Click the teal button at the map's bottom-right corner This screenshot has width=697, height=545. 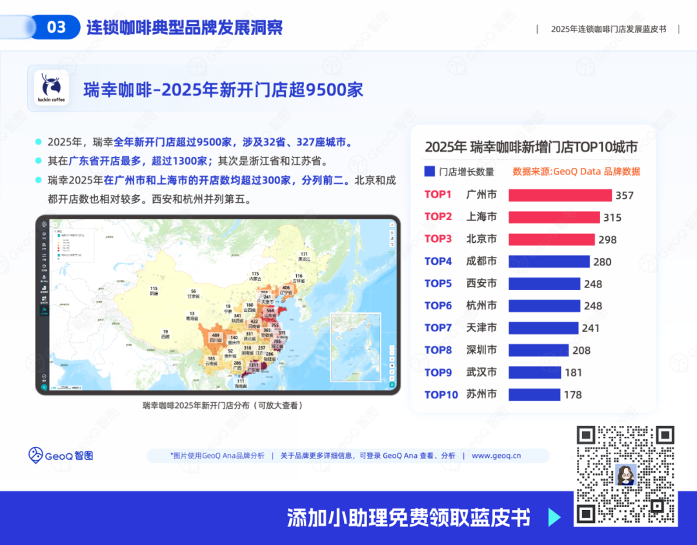pos(392,385)
